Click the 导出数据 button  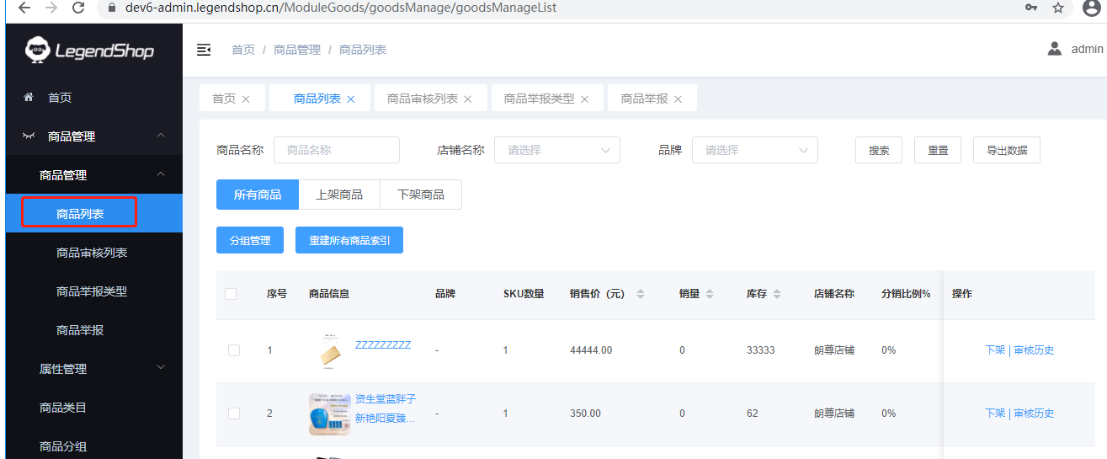click(1006, 150)
